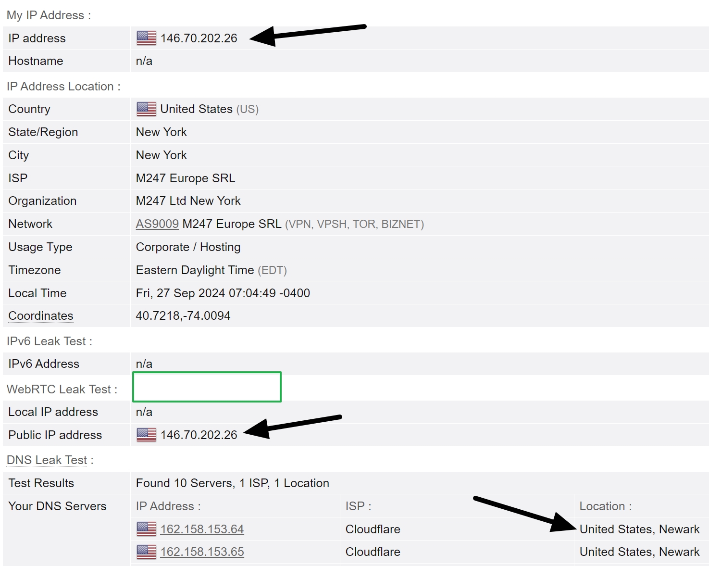Click the flag next to DNS server 162.158.153.64
Viewport: 709px width, 566px height.
click(146, 528)
